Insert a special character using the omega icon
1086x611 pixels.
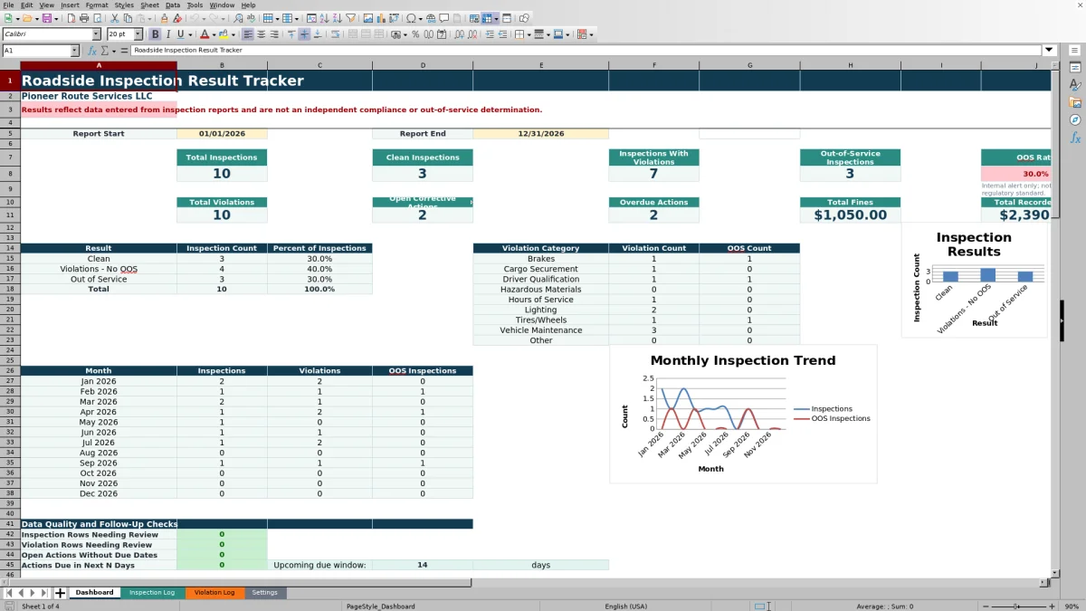pyautogui.click(x=411, y=18)
